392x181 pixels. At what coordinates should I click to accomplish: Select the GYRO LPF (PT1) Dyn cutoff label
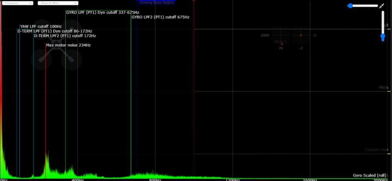(102, 12)
